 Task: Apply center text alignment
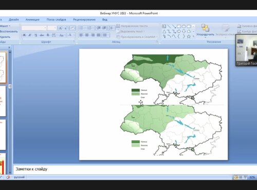click(87, 35)
